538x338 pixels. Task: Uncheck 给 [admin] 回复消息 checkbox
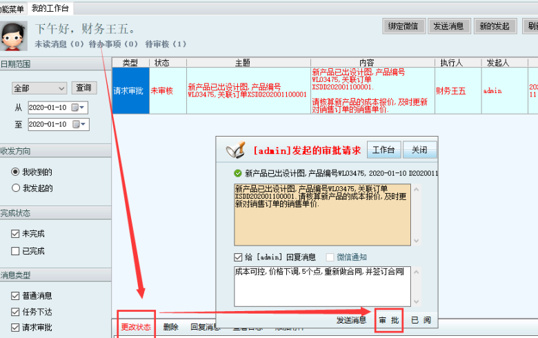239,257
